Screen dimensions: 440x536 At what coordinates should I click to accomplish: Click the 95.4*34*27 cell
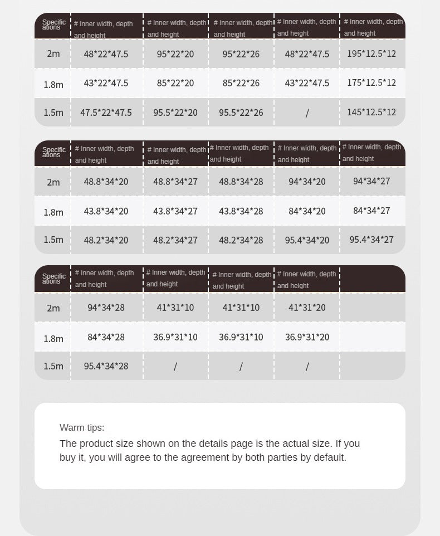pyautogui.click(x=371, y=240)
